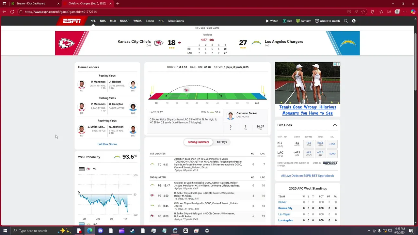Collapse the Live Odds panel chevron

point(335,125)
